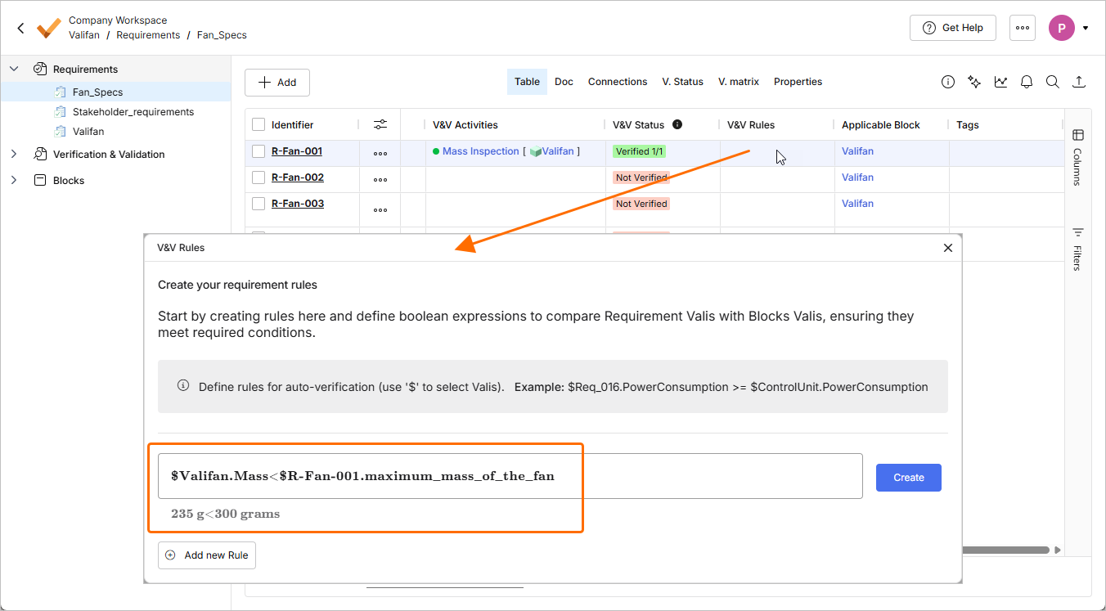Click the back arrow icon
Image resolution: width=1106 pixels, height=611 pixels.
(21, 28)
